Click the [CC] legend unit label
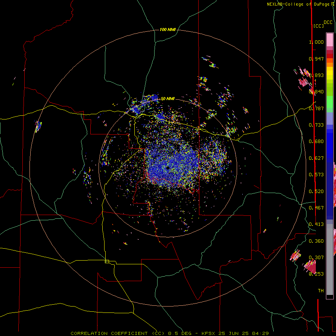The height and width of the screenshot is (336, 336). 318,26
